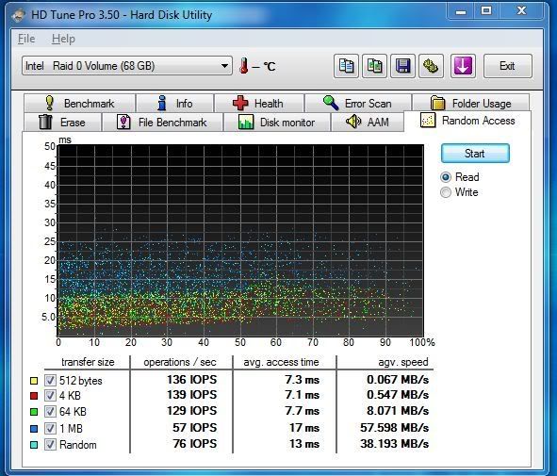Image resolution: width=557 pixels, height=476 pixels.
Task: Click the red 4 KB color swatch
Action: [34, 396]
